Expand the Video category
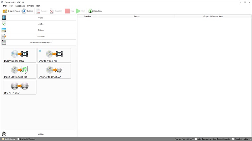252x141 pixels. [x=38, y=18]
